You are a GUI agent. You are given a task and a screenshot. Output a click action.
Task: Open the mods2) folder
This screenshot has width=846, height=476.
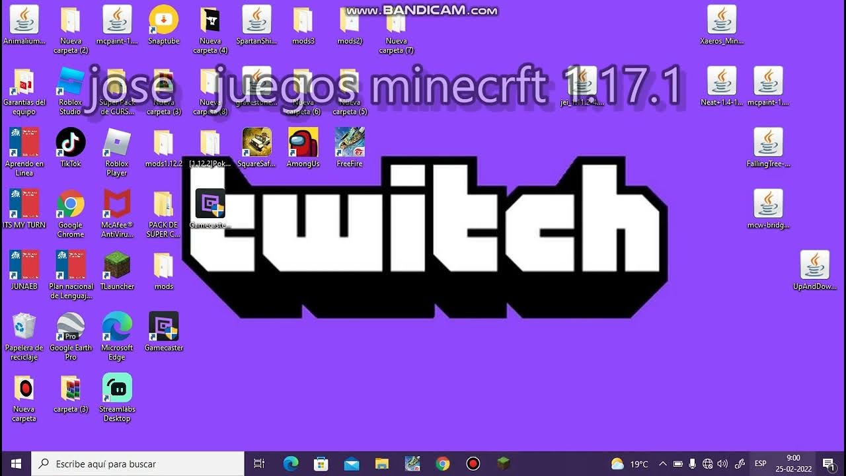point(350,20)
